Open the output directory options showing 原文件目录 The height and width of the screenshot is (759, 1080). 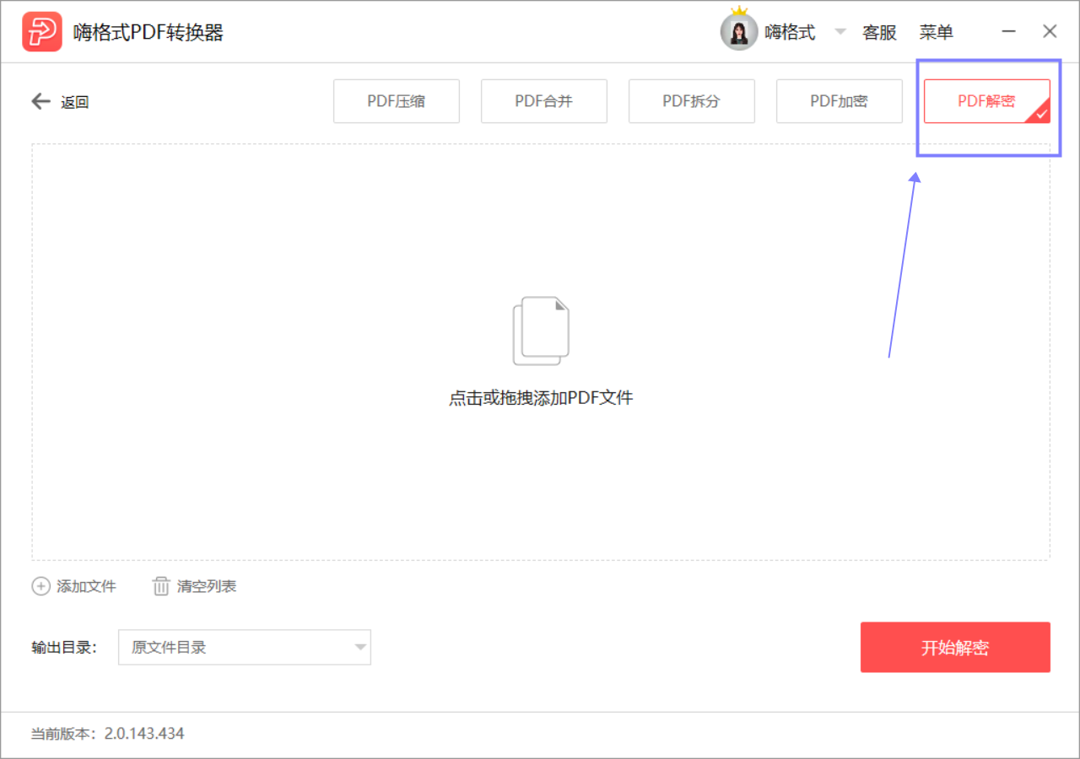(x=245, y=647)
